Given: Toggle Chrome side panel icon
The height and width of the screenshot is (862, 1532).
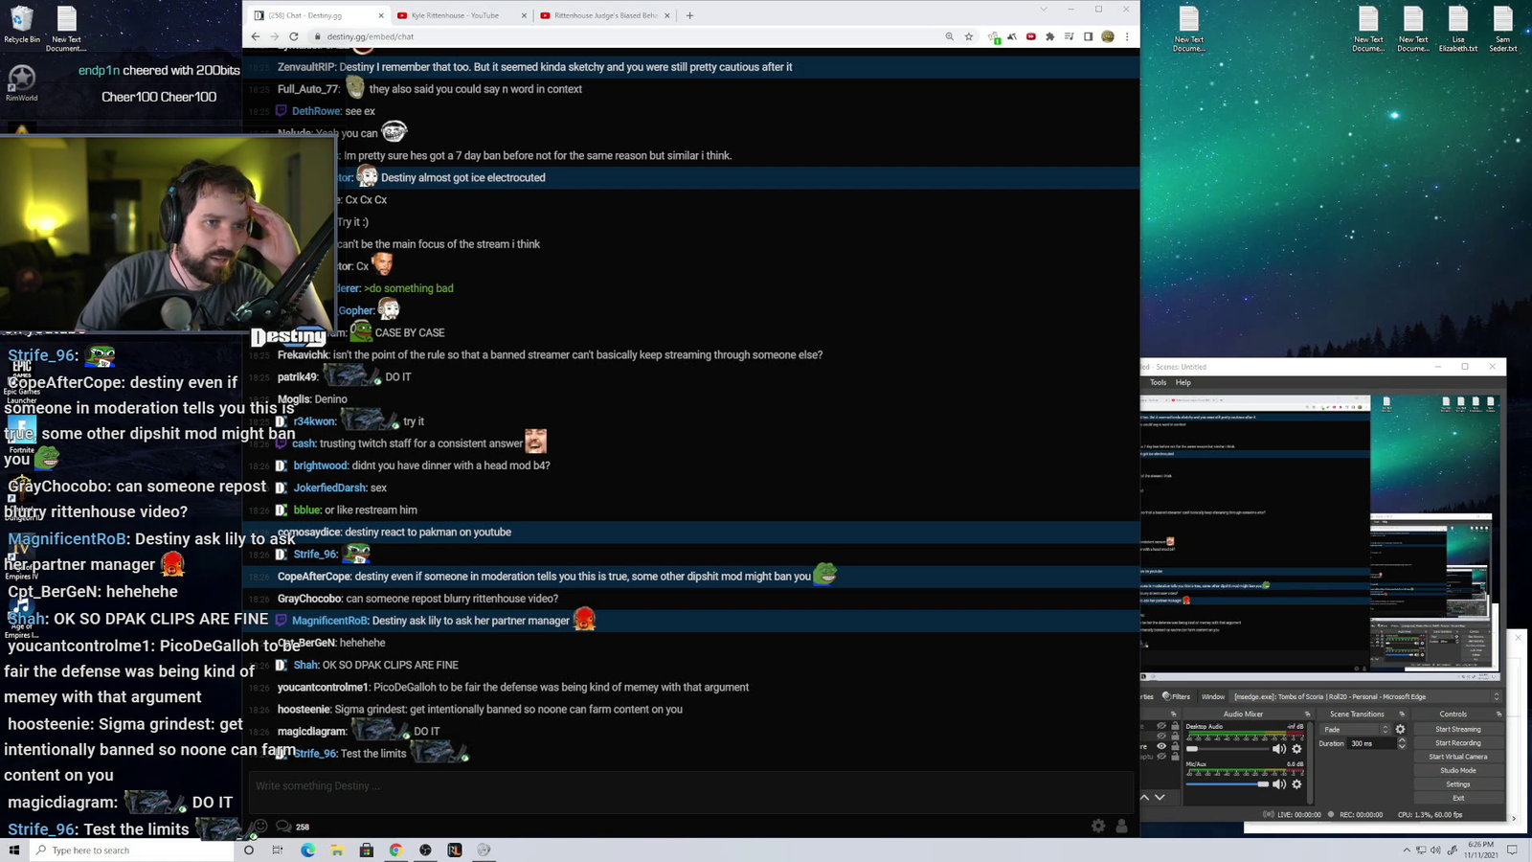Looking at the screenshot, I should 1089,36.
